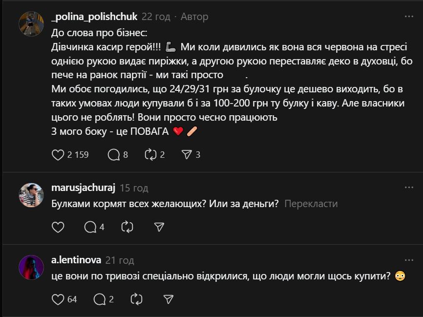The width and height of the screenshot is (423, 317).
Task: Share the _polina_polishchuk post
Action: [186, 155]
